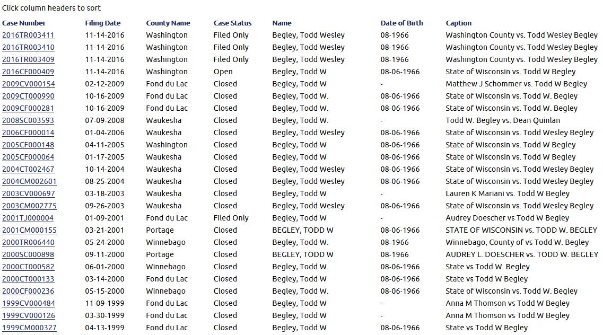Sort by Filing Date column header

102,23
